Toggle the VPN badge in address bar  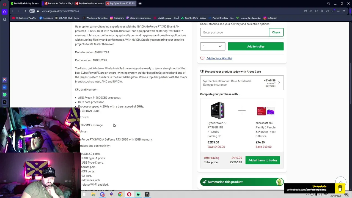(32, 11)
